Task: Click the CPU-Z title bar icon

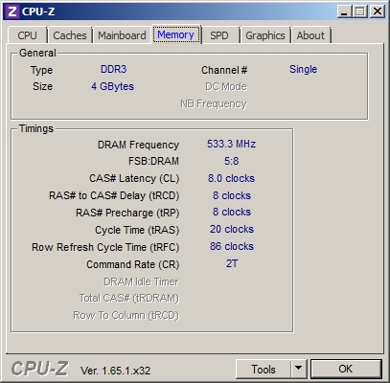Action: 12,11
